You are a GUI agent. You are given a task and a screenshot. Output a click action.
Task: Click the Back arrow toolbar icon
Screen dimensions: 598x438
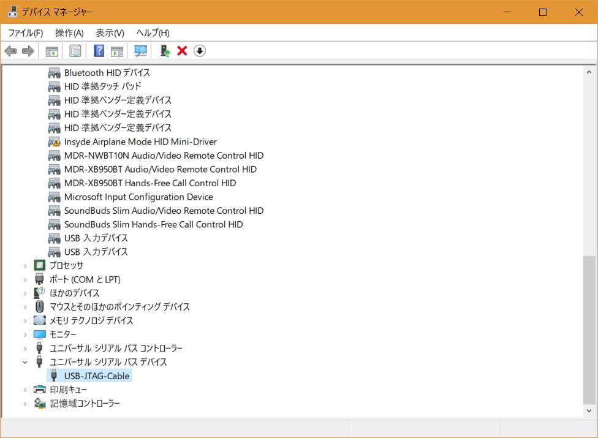(10, 51)
